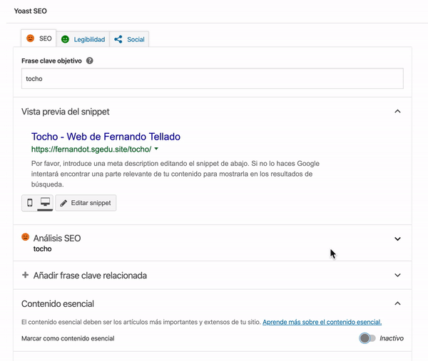Open Aprende más sobre el contenido esencial link

click(x=322, y=322)
